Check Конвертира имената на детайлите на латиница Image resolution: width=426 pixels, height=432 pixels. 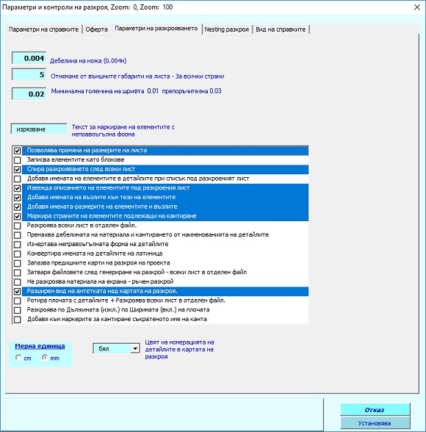[x=18, y=253]
